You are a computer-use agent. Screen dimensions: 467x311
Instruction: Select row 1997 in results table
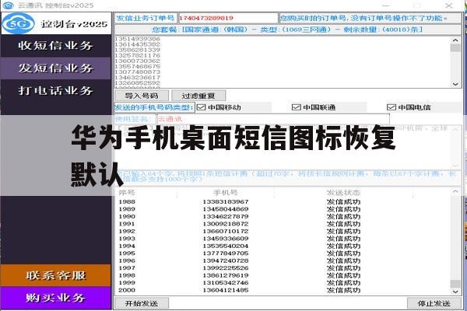click(x=283, y=267)
